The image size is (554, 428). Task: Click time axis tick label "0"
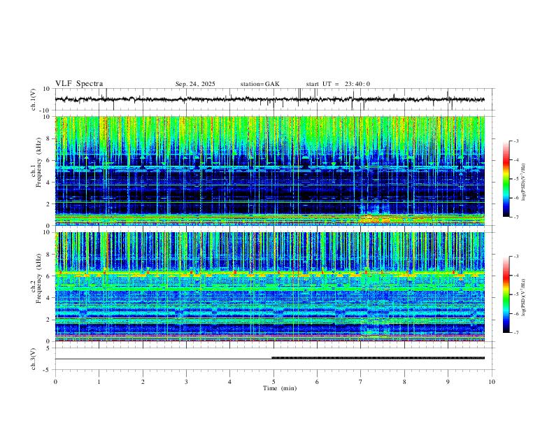[55, 382]
